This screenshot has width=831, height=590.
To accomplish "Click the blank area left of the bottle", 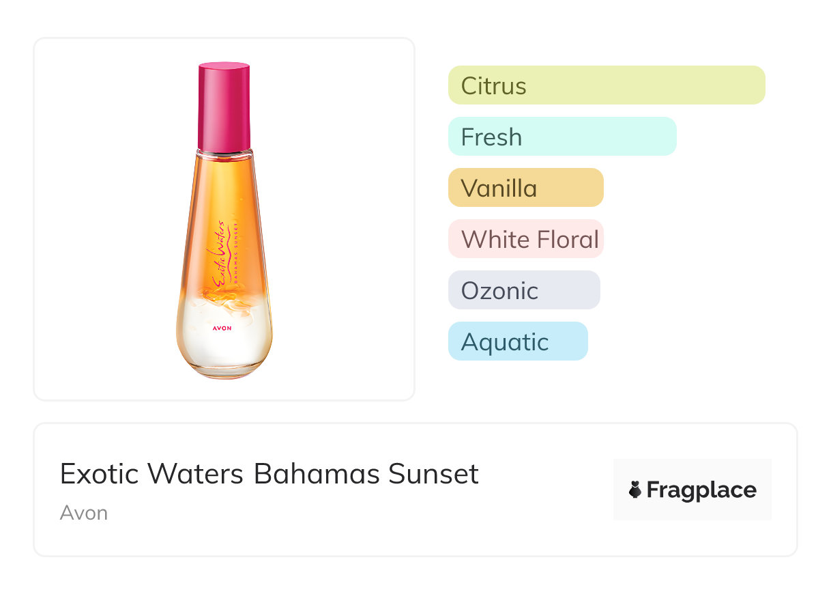I will [102, 219].
